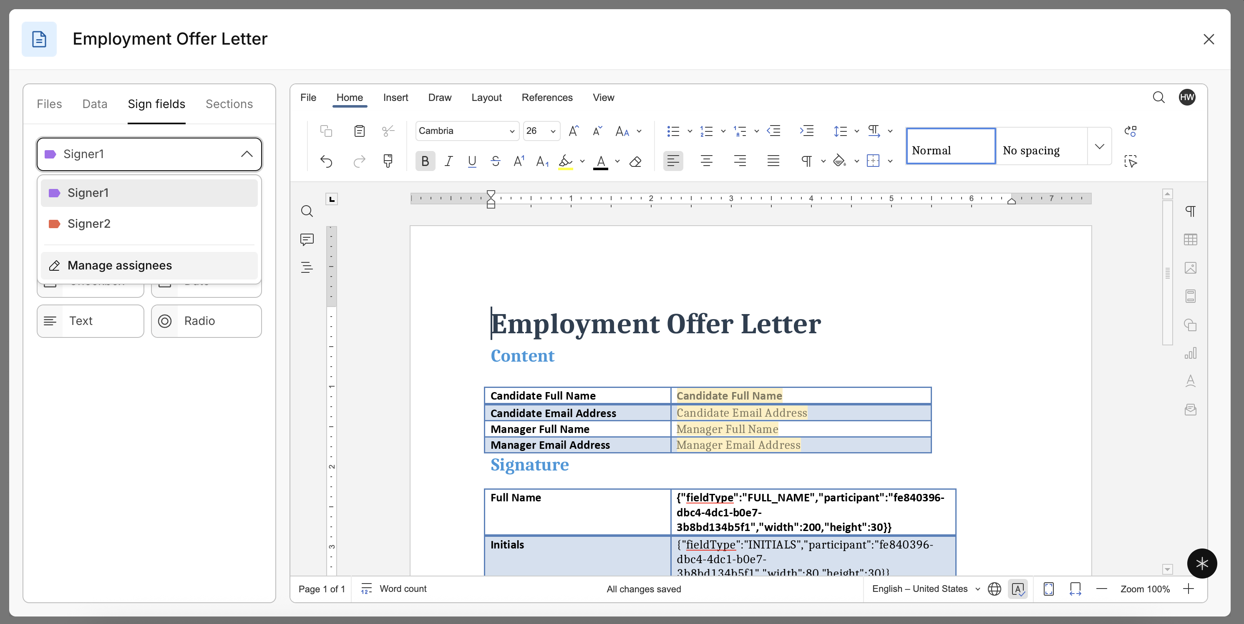Open shape settings icon in right sidebar
This screenshot has width=1244, height=624.
(1191, 325)
